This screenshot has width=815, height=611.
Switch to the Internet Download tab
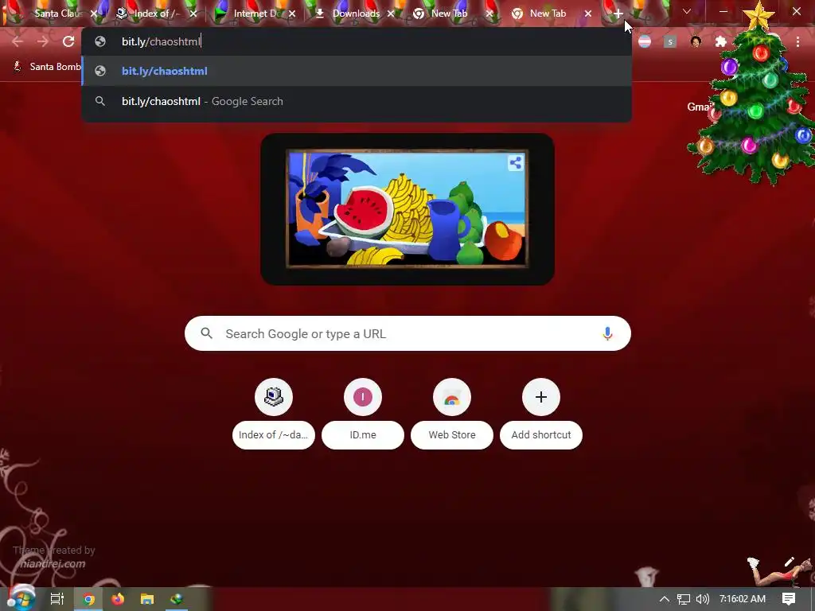pos(255,14)
